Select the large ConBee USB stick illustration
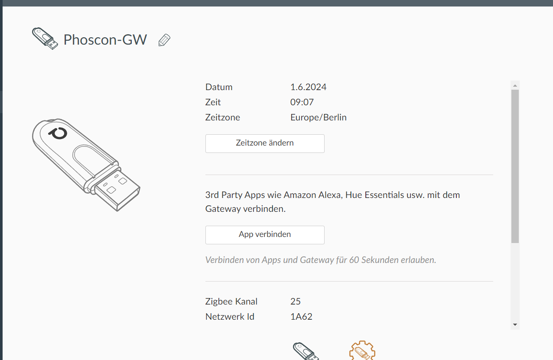 (x=86, y=165)
